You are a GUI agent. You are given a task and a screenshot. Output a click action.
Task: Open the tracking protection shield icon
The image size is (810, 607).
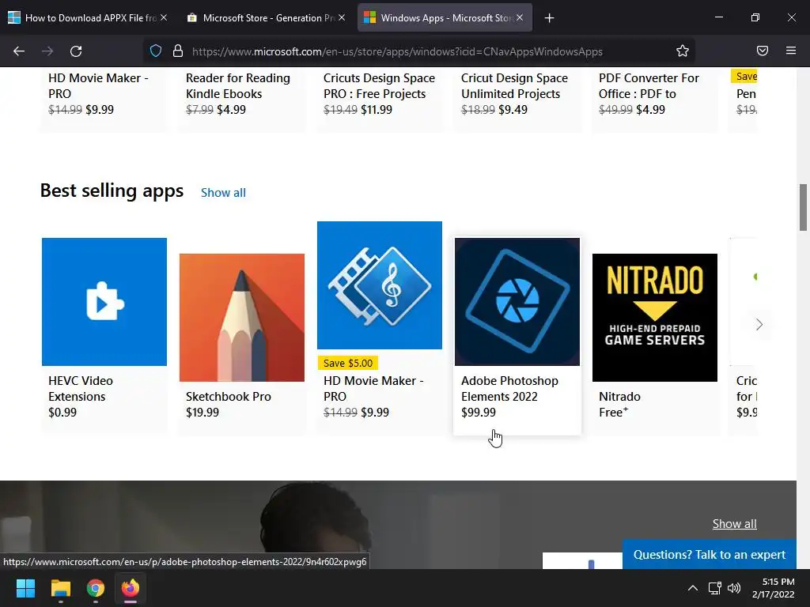[x=156, y=51]
